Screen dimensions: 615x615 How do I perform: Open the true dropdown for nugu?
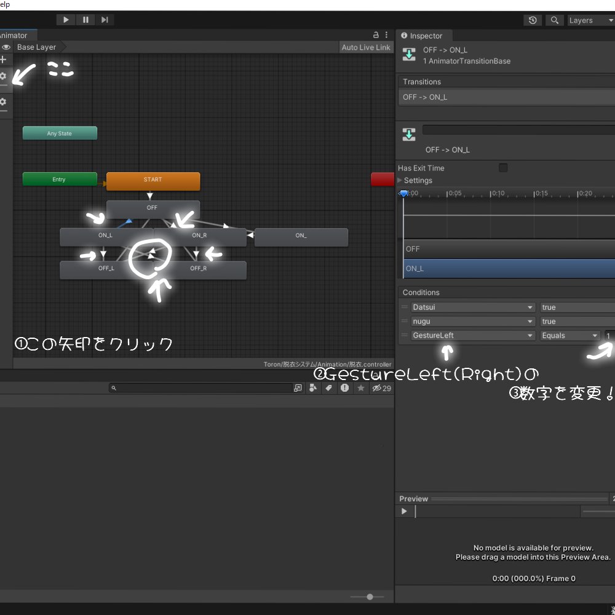pos(577,321)
